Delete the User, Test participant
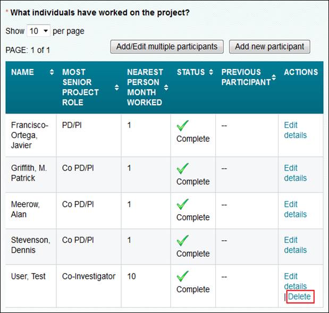Viewport: 329px width, 313px height. pyautogui.click(x=299, y=297)
